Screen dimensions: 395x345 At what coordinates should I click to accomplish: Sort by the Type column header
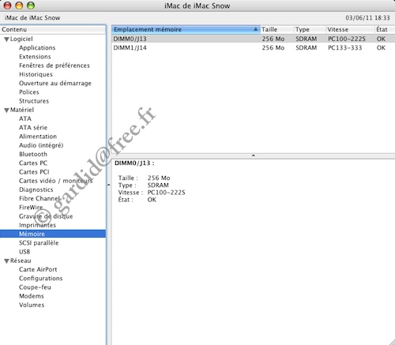point(310,29)
